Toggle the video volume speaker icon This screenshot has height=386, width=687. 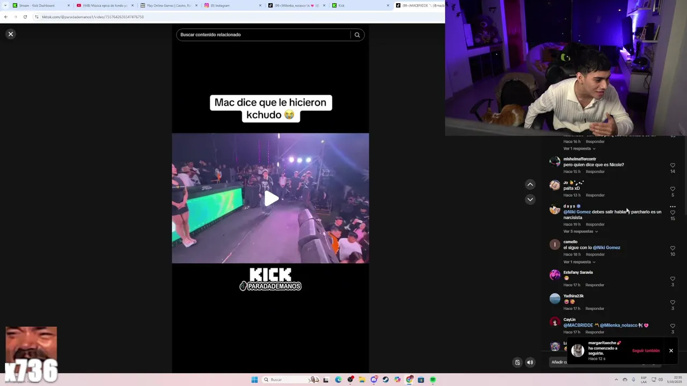(530, 362)
